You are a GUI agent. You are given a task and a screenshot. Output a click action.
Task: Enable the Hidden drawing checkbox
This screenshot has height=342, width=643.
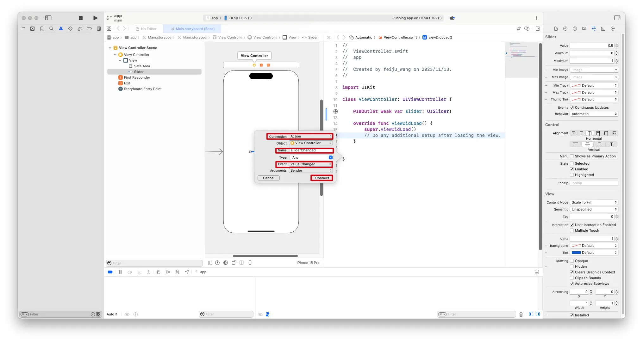tap(572, 266)
